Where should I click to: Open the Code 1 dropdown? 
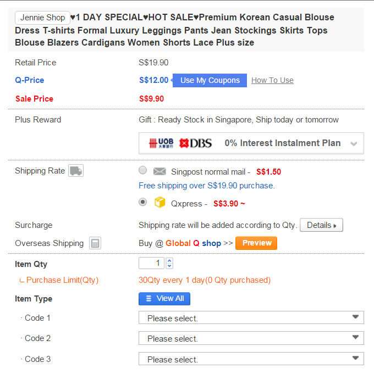[x=251, y=318]
